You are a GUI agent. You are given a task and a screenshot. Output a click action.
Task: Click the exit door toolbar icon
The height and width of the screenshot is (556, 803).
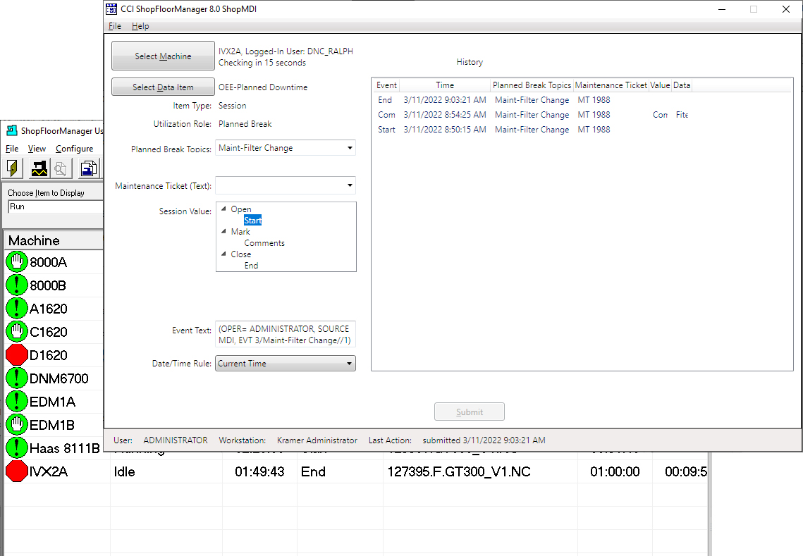(13, 168)
